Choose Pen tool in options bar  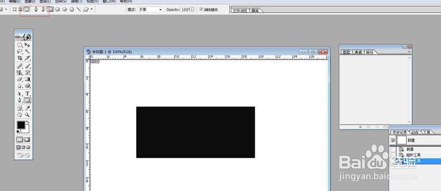coord(36,10)
